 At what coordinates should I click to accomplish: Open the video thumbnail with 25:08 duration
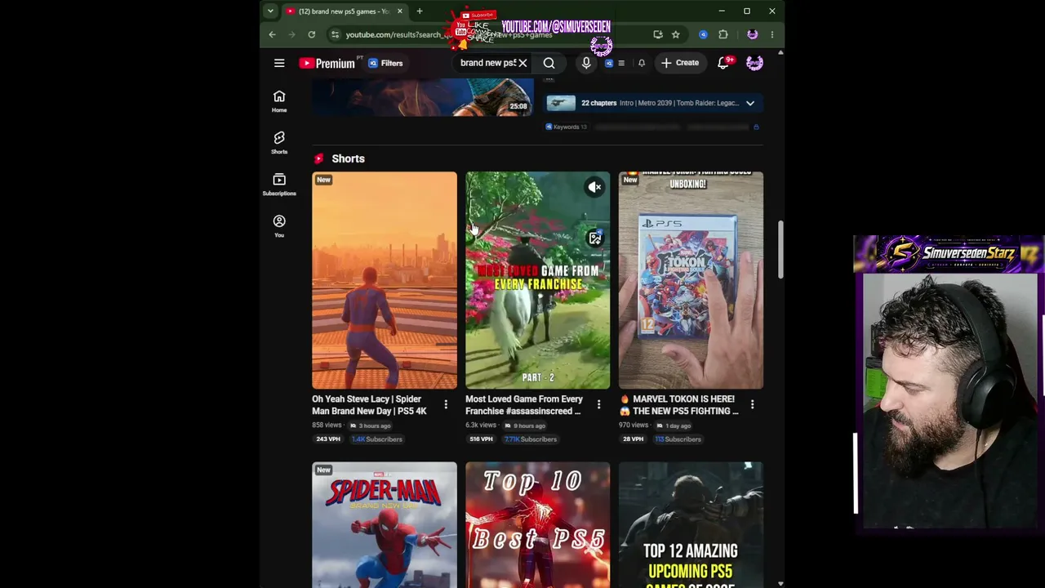tap(423, 97)
